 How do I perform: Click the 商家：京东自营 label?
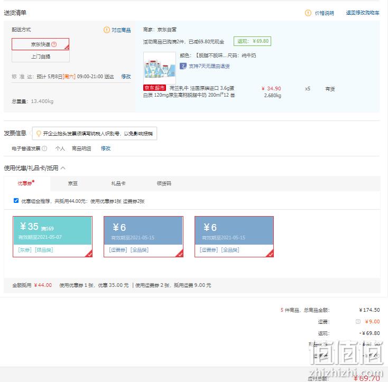160,30
